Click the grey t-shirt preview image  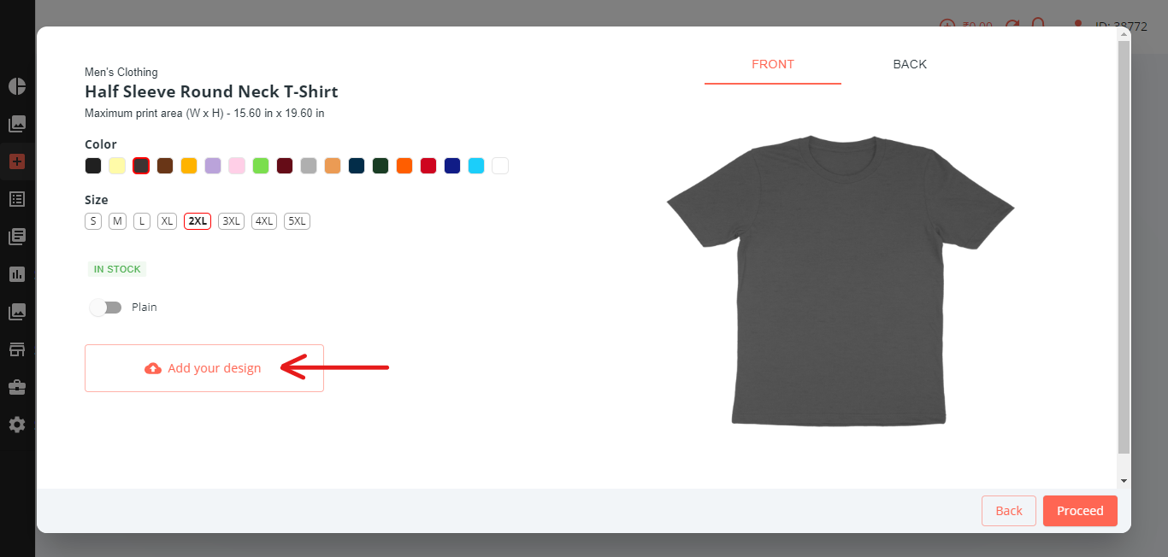point(840,281)
